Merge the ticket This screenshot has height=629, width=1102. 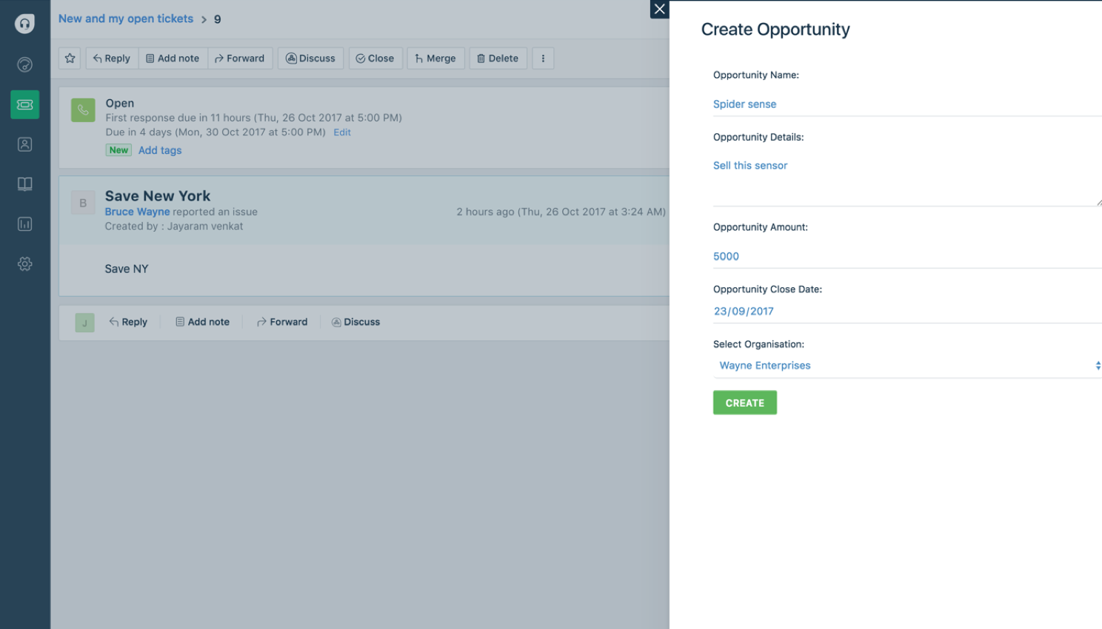pyautogui.click(x=435, y=58)
